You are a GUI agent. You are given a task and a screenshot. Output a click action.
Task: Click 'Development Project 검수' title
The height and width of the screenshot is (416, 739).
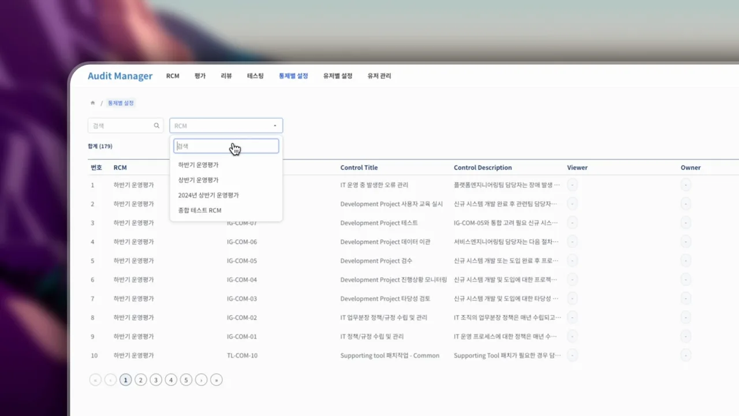coord(376,261)
